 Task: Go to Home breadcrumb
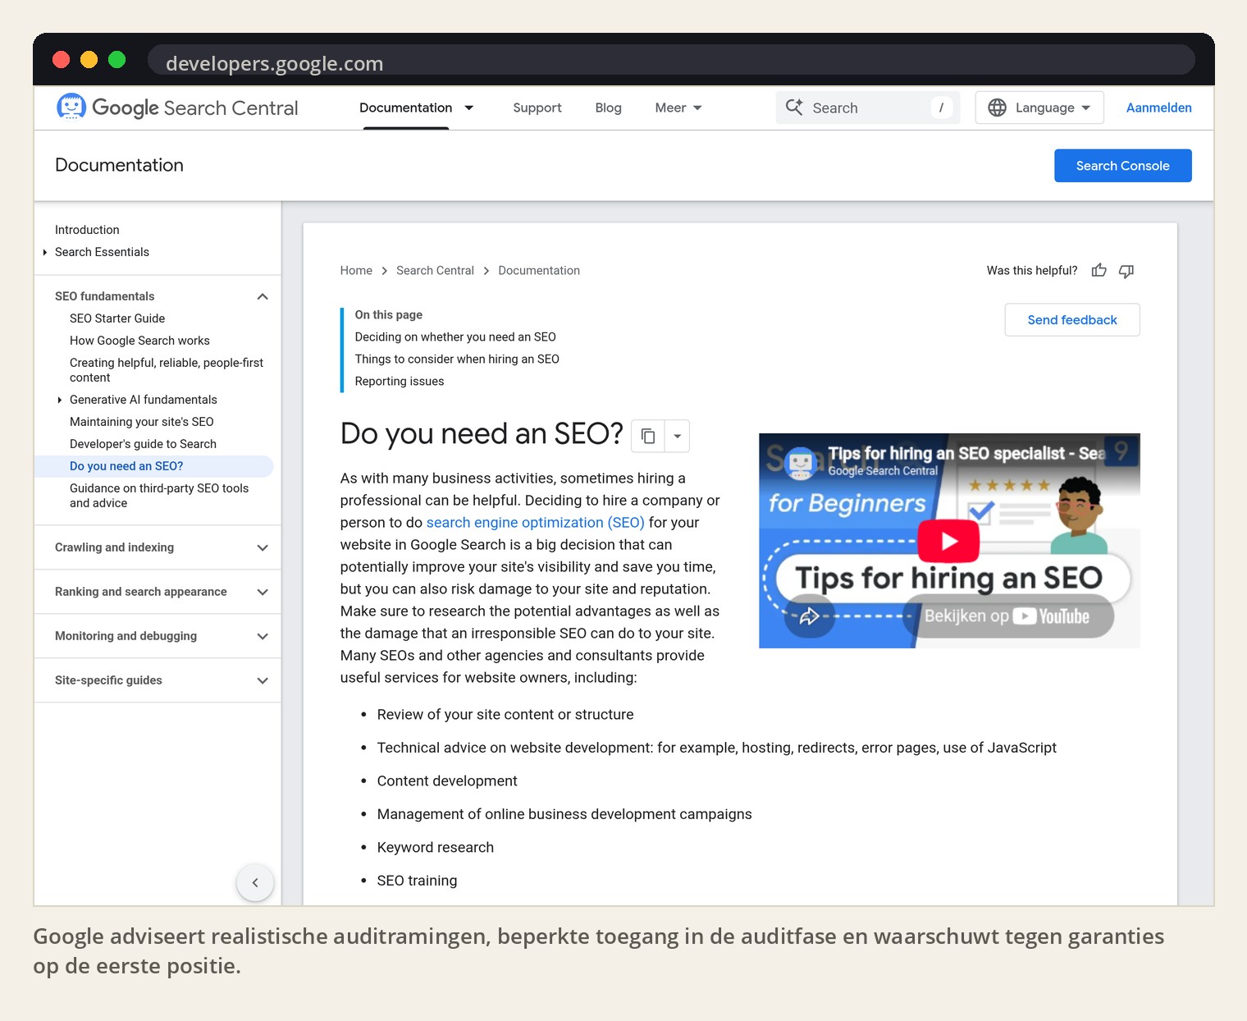[356, 270]
